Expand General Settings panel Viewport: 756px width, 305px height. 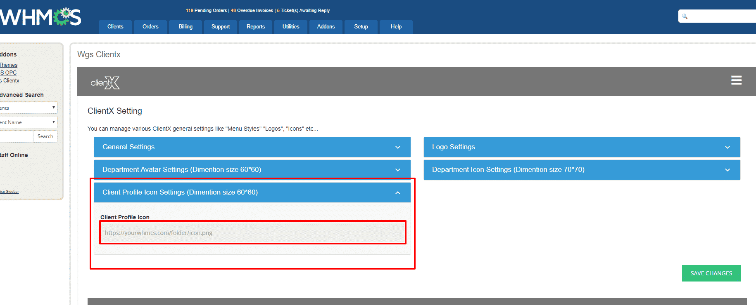click(252, 147)
